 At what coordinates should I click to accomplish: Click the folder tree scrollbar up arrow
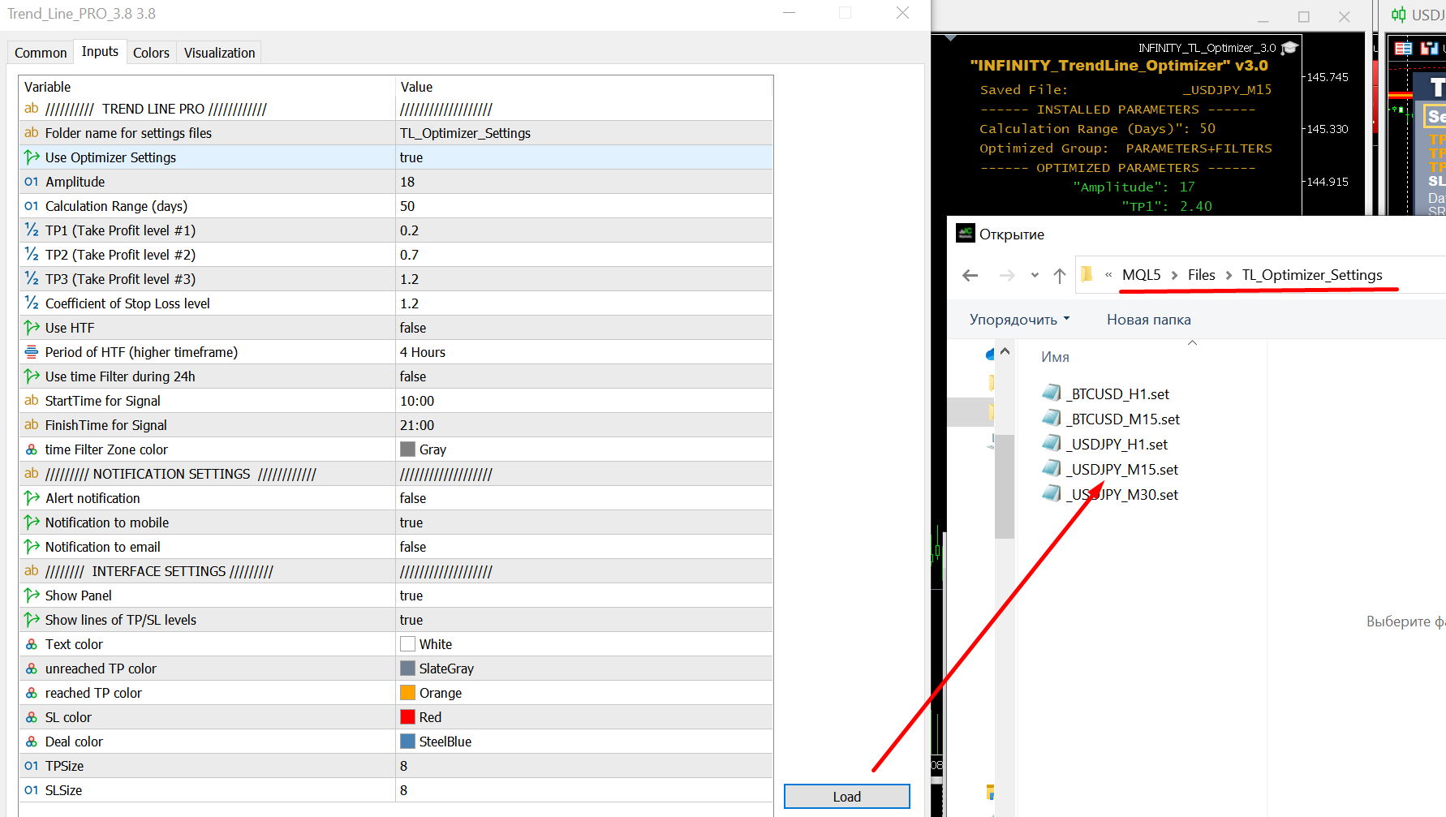[1005, 351]
